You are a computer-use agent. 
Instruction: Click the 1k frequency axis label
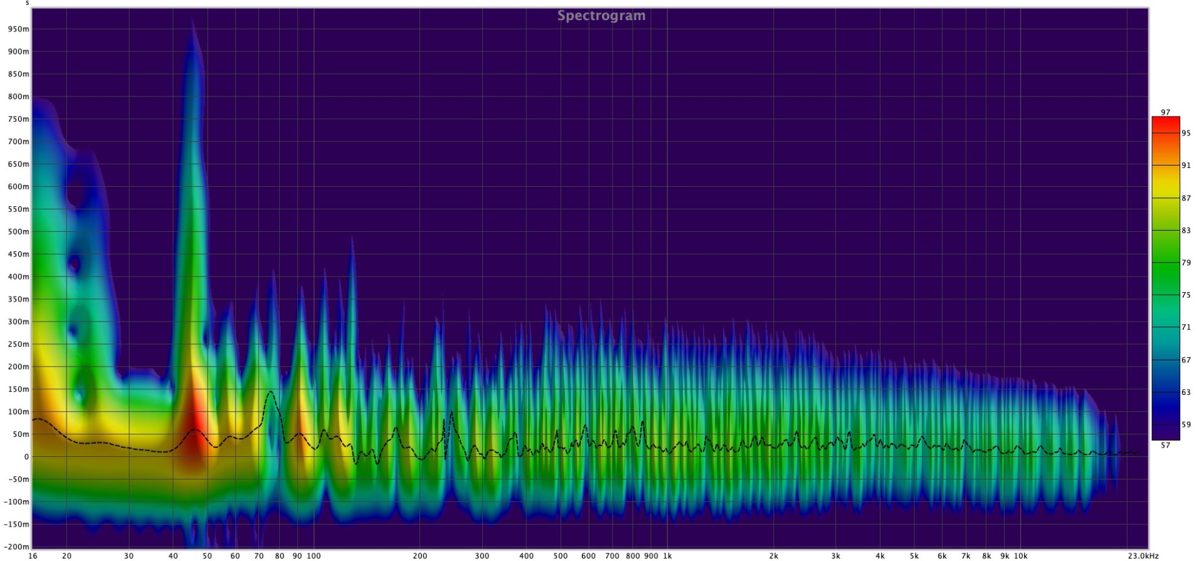(x=667, y=555)
